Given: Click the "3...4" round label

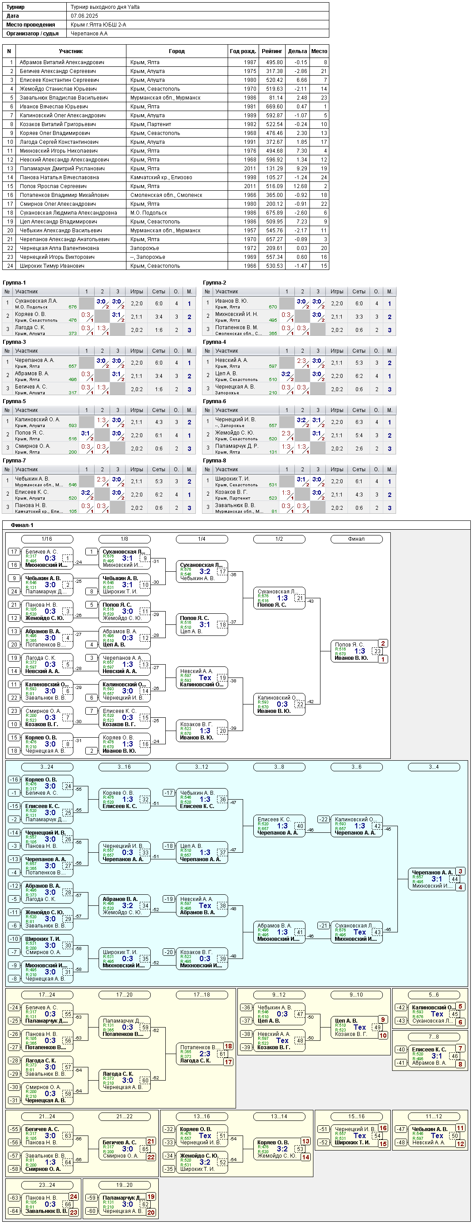Looking at the screenshot, I should 434,767.
